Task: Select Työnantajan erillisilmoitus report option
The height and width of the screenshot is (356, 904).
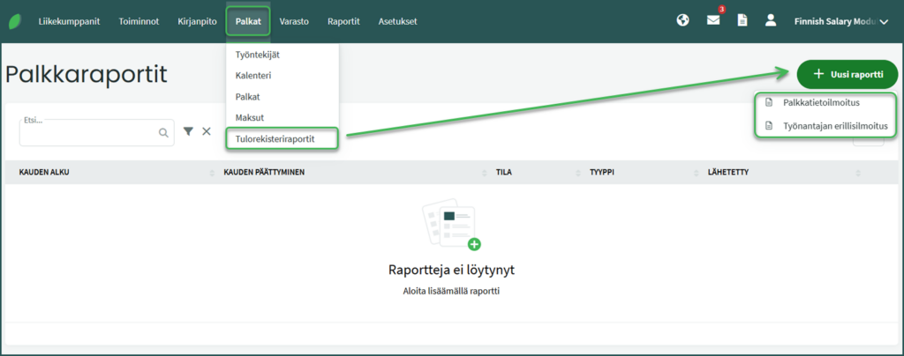Action: point(834,126)
